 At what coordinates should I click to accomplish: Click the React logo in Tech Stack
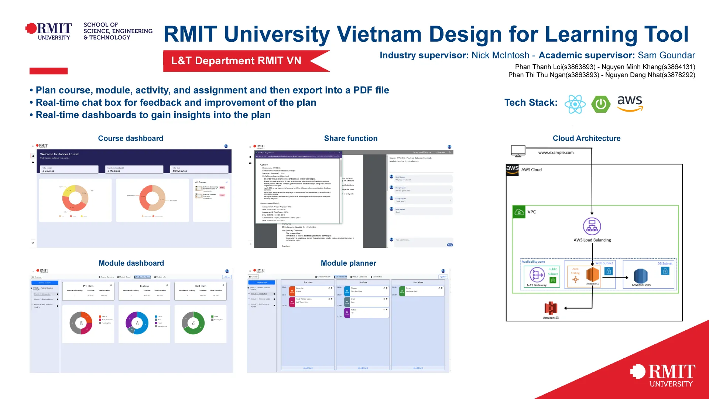tap(575, 104)
